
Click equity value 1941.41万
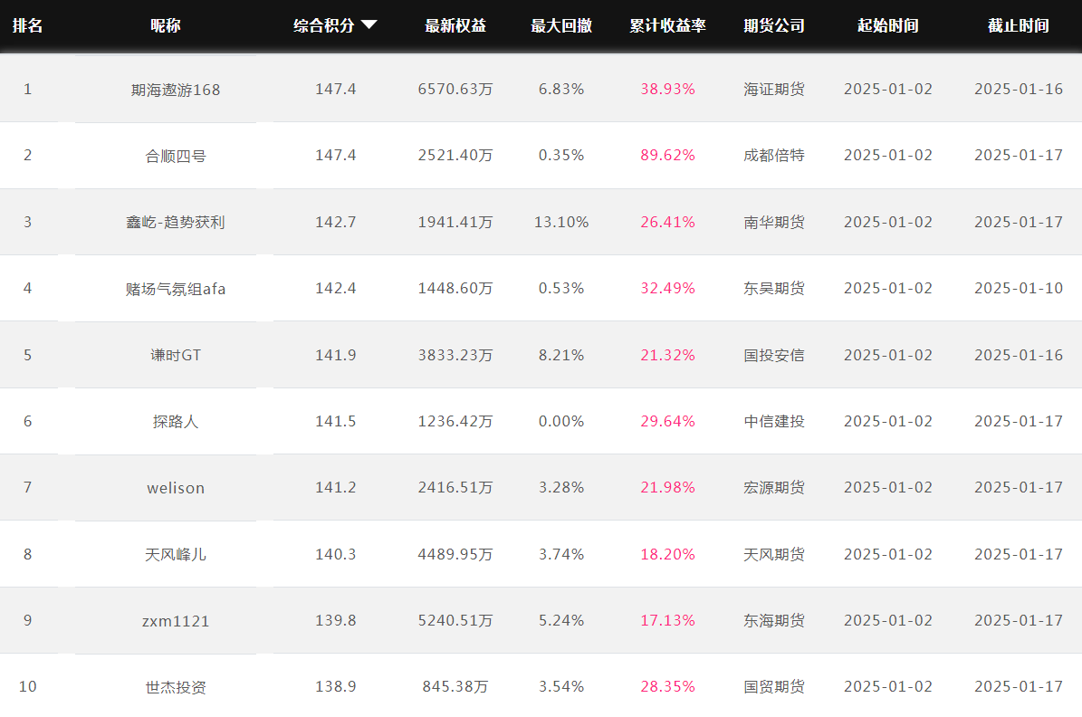(455, 222)
